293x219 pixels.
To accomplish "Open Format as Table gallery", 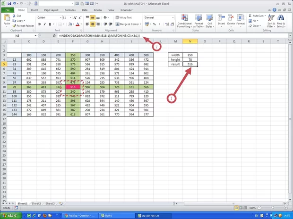I will point(198,21).
